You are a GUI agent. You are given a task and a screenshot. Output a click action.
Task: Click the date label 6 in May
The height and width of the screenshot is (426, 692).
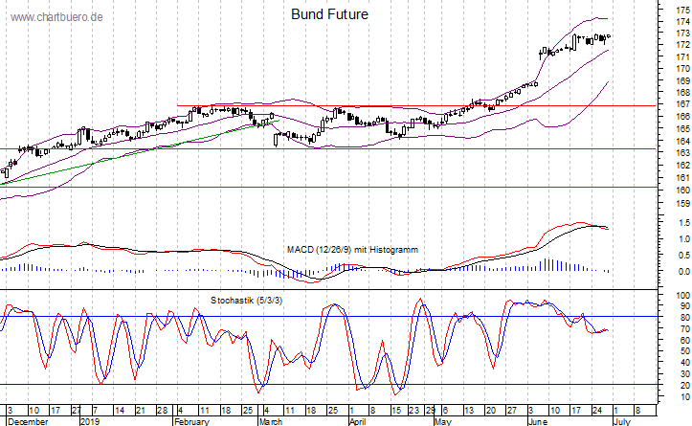tap(445, 411)
